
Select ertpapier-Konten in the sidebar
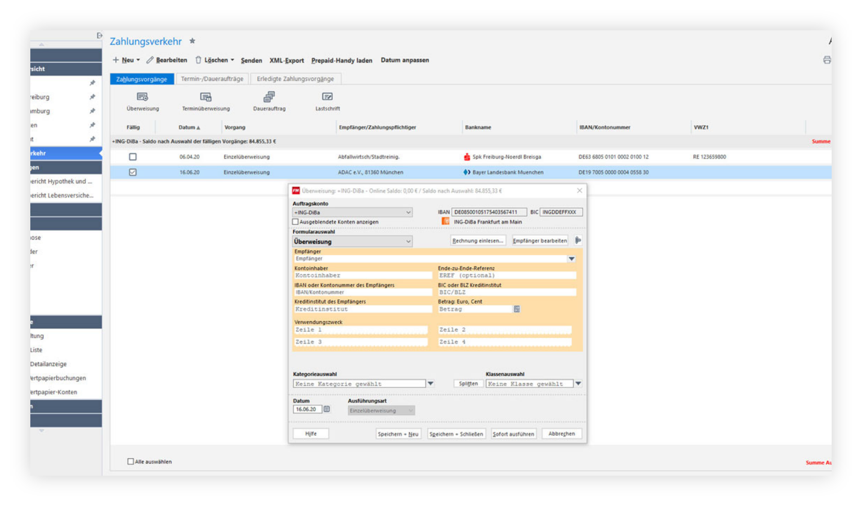coord(53,392)
